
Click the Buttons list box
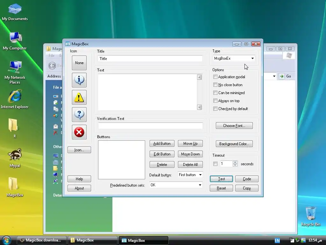click(x=122, y=160)
